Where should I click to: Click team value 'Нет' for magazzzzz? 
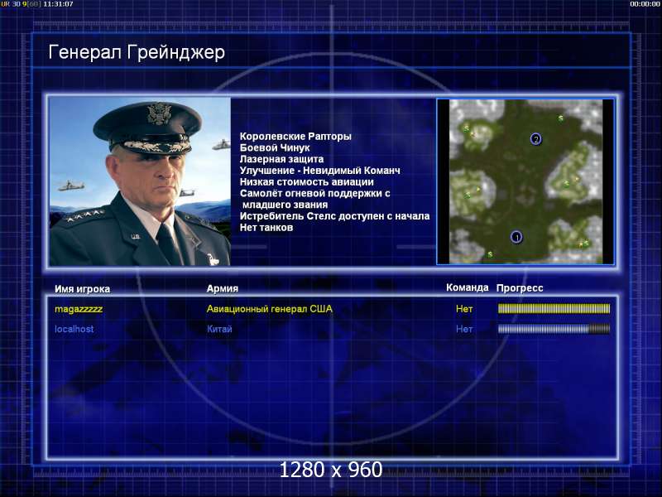[x=464, y=309]
